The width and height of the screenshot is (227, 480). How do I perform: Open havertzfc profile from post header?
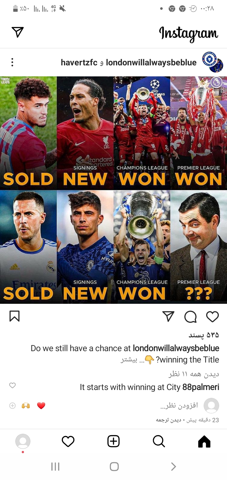[79, 63]
